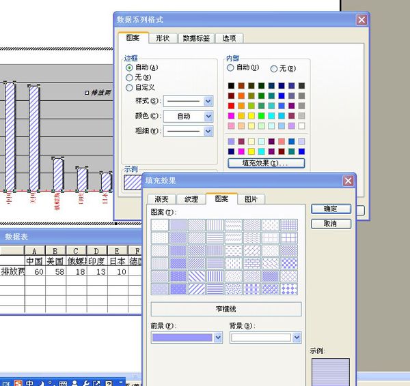Click the 填充效果(I)... button

click(x=266, y=164)
